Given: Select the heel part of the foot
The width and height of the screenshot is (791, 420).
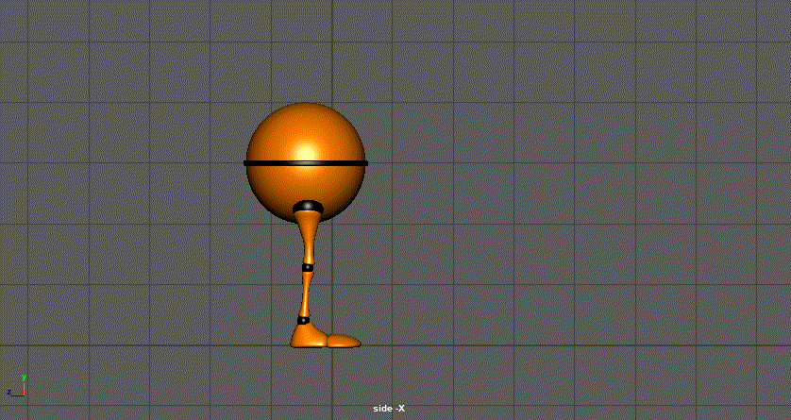Looking at the screenshot, I should point(309,336).
